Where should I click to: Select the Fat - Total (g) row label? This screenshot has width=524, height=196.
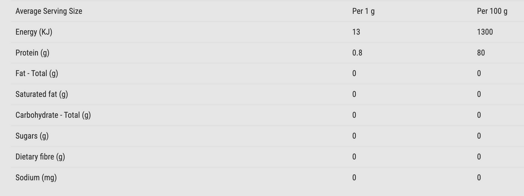37,73
